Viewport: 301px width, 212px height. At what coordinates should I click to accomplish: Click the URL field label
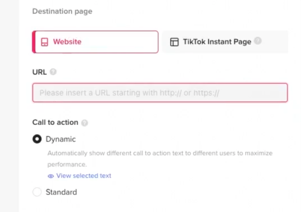(39, 72)
